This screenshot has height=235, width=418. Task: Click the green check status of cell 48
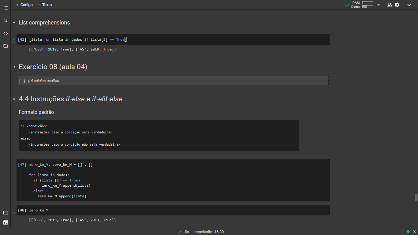tap(14, 209)
